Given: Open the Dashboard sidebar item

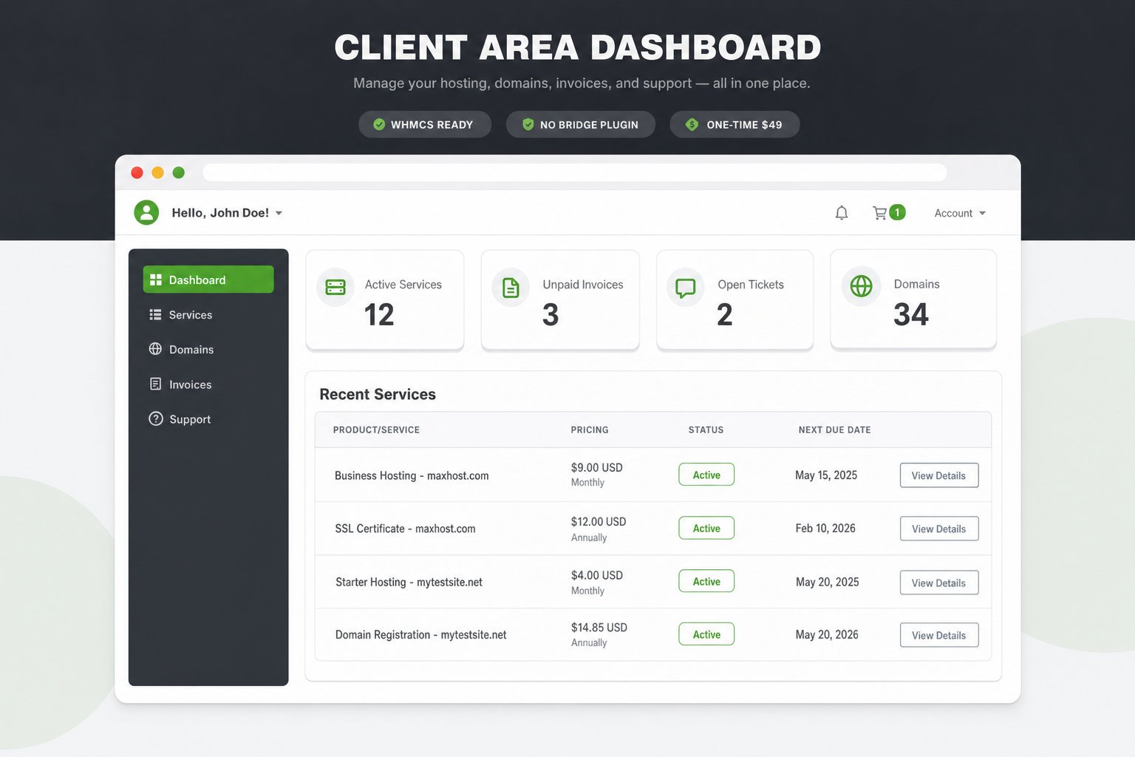Looking at the screenshot, I should point(208,279).
